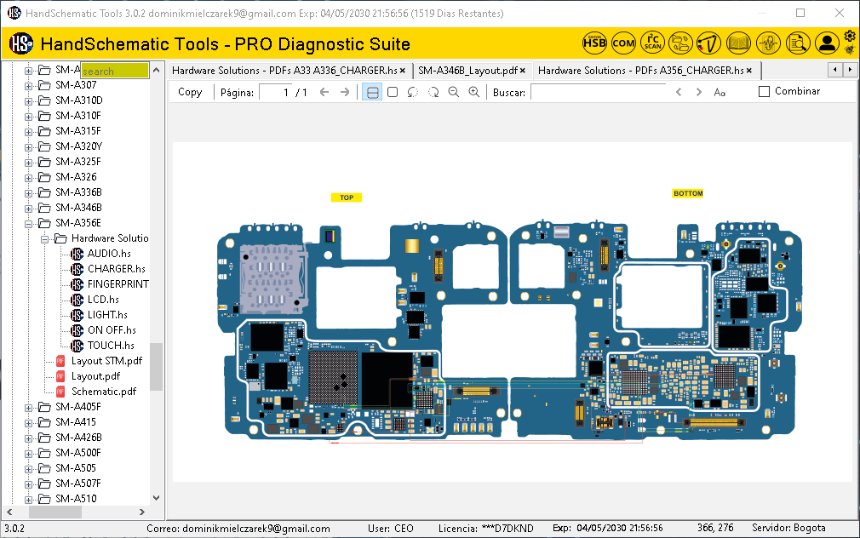Open ON OFF.hs solution file
860x538 pixels.
pyautogui.click(x=112, y=330)
